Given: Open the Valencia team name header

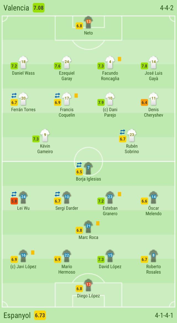Looking at the screenshot, I should click(x=16, y=8).
